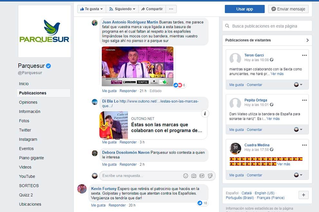This screenshot has width=319, height=212.
Task: Click the more options ellipsis beside Compartir
Action: coord(171,9)
